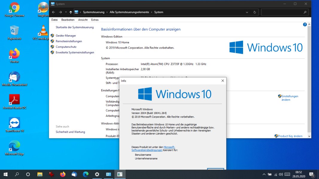Open Microsoft Edge from the taskbar
319x179 pixels.
[x=86, y=174]
